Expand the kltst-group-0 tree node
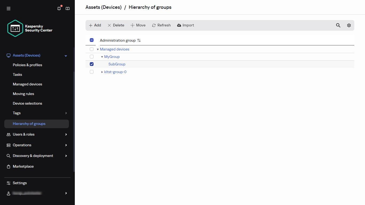 [x=102, y=72]
